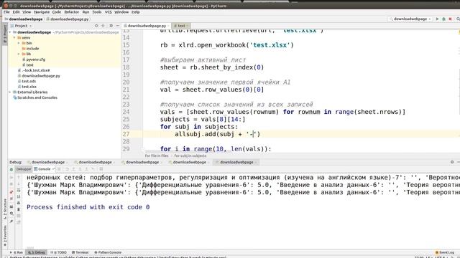Click the print icon in console toolbar
The height and width of the screenshot is (258, 460).
coord(19,203)
